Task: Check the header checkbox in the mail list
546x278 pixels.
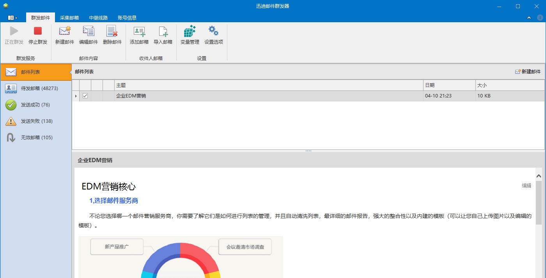Action: pos(85,85)
